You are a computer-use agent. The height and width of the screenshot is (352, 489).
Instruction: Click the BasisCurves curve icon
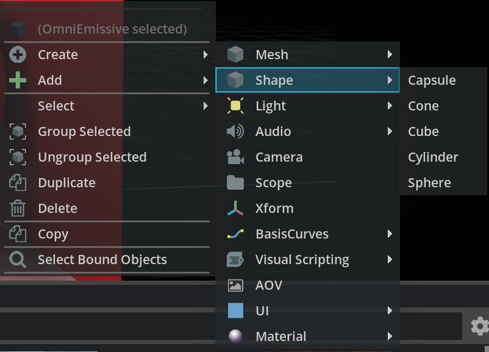[x=235, y=234]
